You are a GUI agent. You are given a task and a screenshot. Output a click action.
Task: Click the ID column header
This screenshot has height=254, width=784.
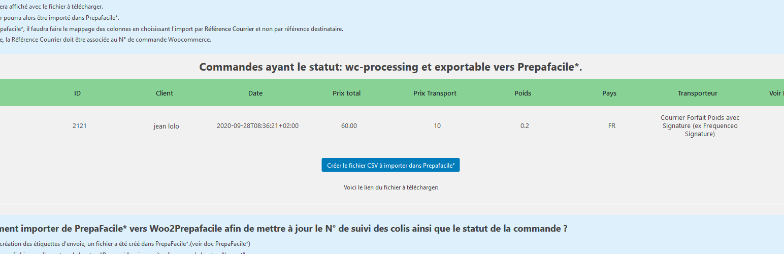pos(77,93)
